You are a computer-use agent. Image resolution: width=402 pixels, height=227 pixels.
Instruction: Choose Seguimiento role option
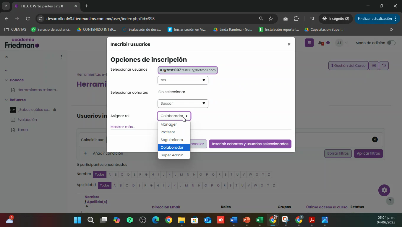pyautogui.click(x=174, y=140)
